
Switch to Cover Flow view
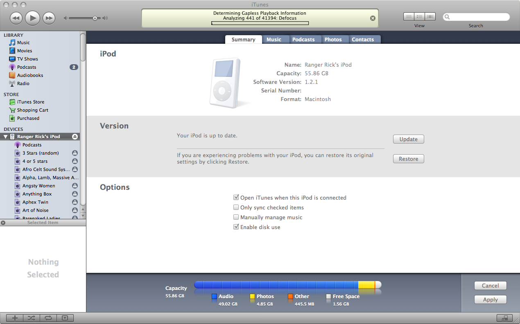tap(430, 17)
